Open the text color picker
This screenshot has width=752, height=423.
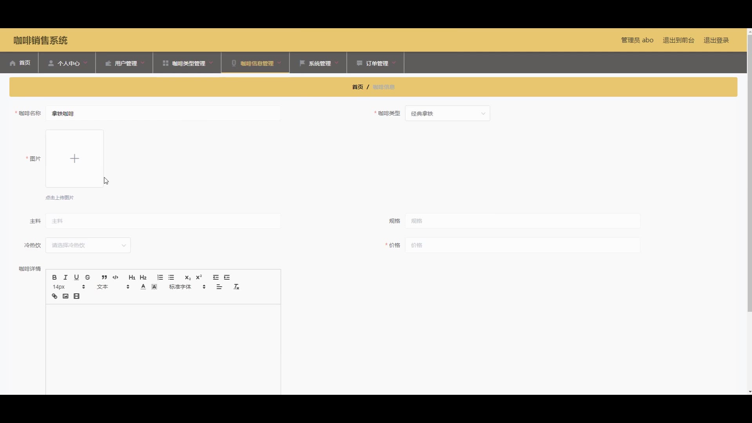[143, 287]
